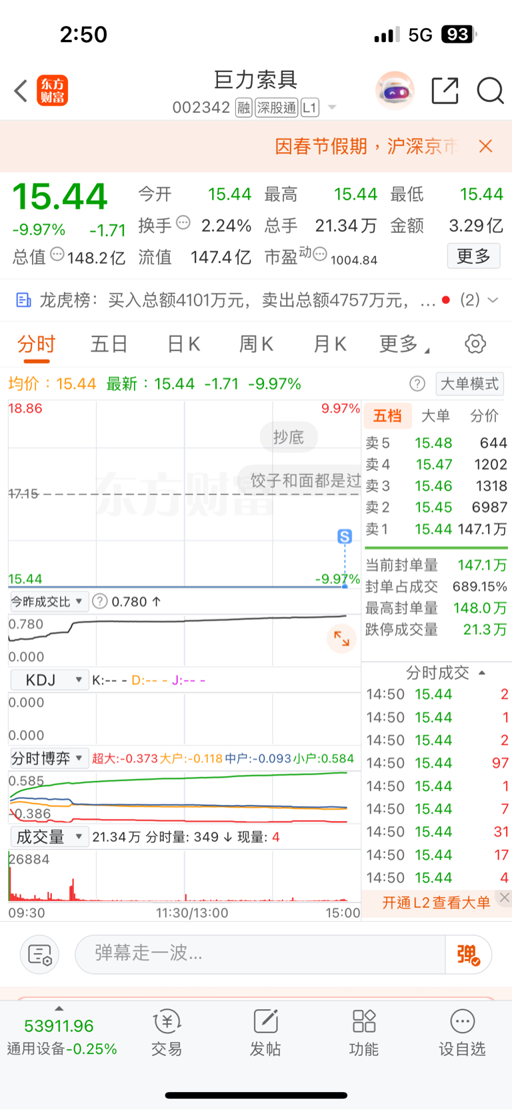Tap the back arrow icon
The height and width of the screenshot is (1110, 512).
pyautogui.click(x=21, y=91)
